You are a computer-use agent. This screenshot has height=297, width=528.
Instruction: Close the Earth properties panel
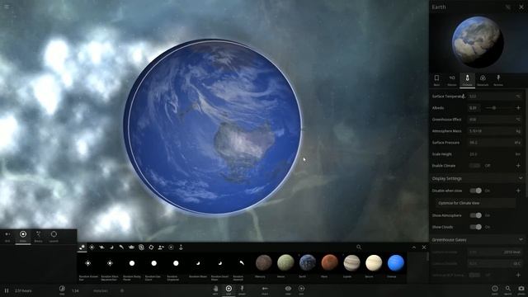click(x=521, y=7)
